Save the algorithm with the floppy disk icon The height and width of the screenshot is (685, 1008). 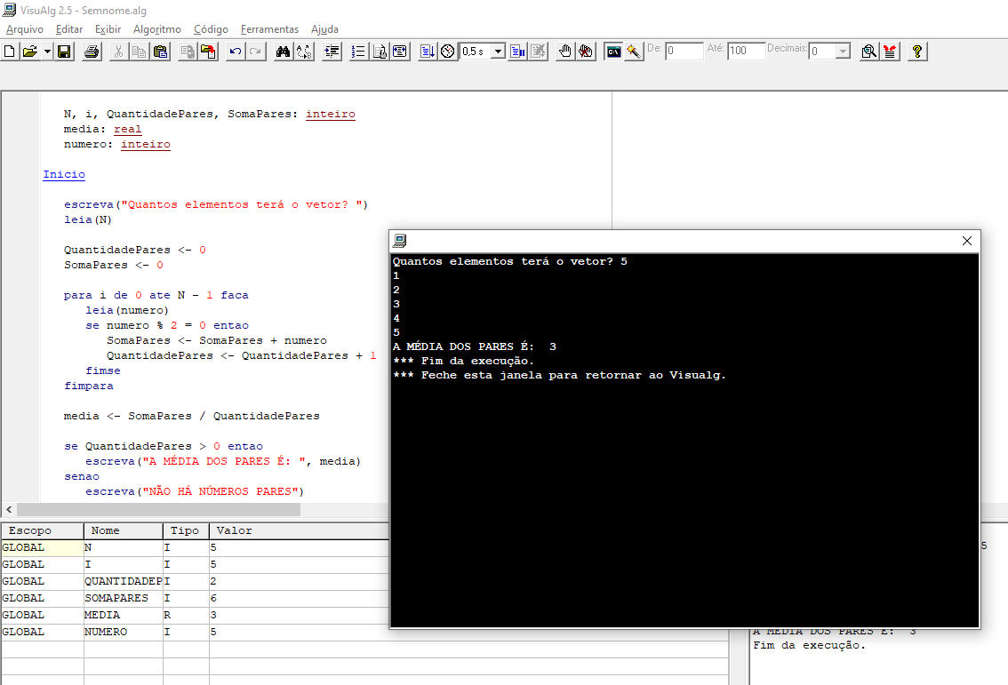tap(64, 52)
